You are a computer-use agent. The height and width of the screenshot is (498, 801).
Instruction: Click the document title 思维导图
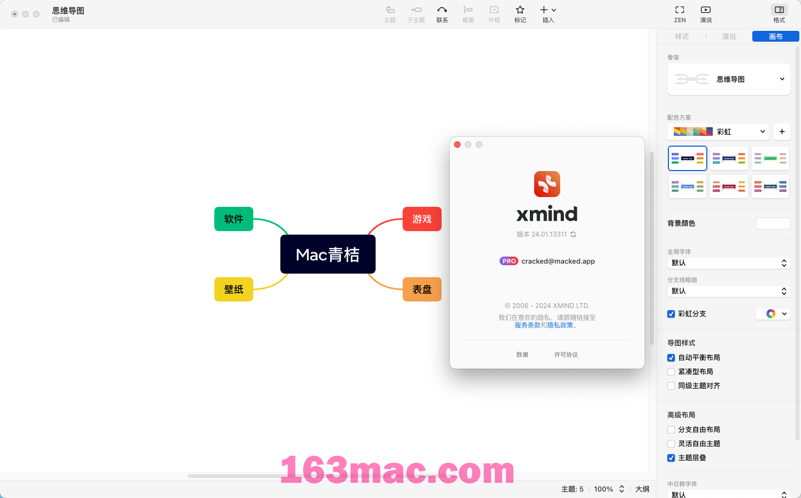pyautogui.click(x=68, y=10)
